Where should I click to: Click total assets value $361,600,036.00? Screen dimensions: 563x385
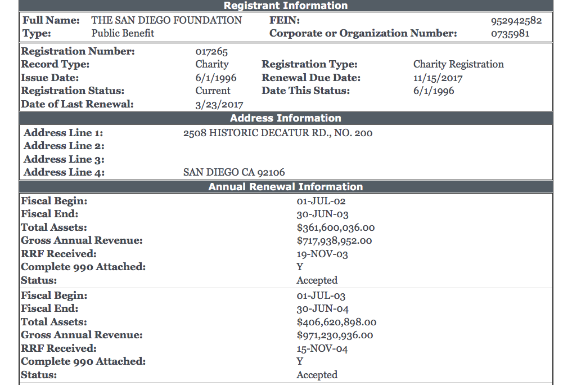335,228
